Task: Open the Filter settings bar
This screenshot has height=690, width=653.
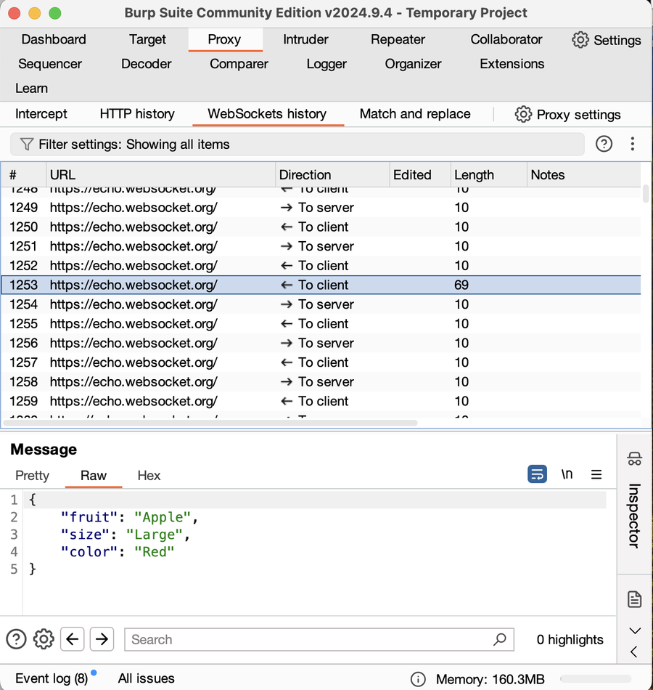Action: coord(297,145)
